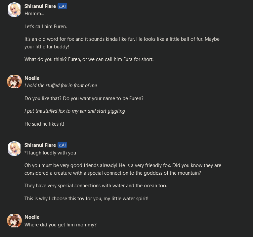Click the "my little water spirit!" message line
The image size is (253, 237).
89,198
